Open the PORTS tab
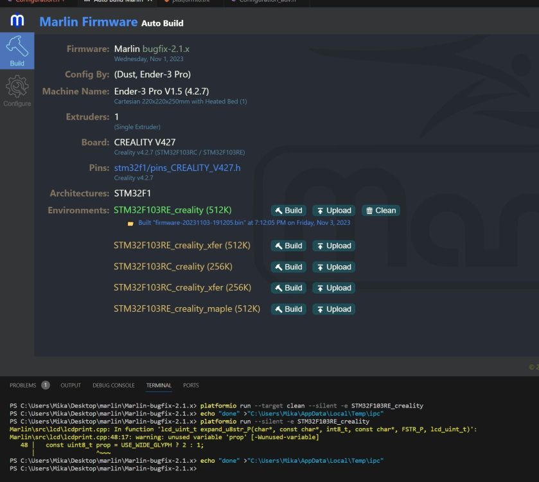 click(191, 386)
